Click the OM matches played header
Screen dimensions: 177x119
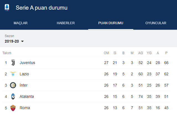pos(106,53)
